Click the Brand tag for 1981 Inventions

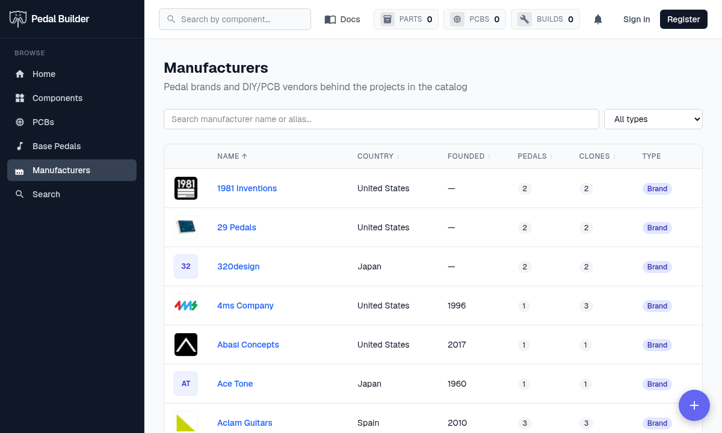point(657,188)
